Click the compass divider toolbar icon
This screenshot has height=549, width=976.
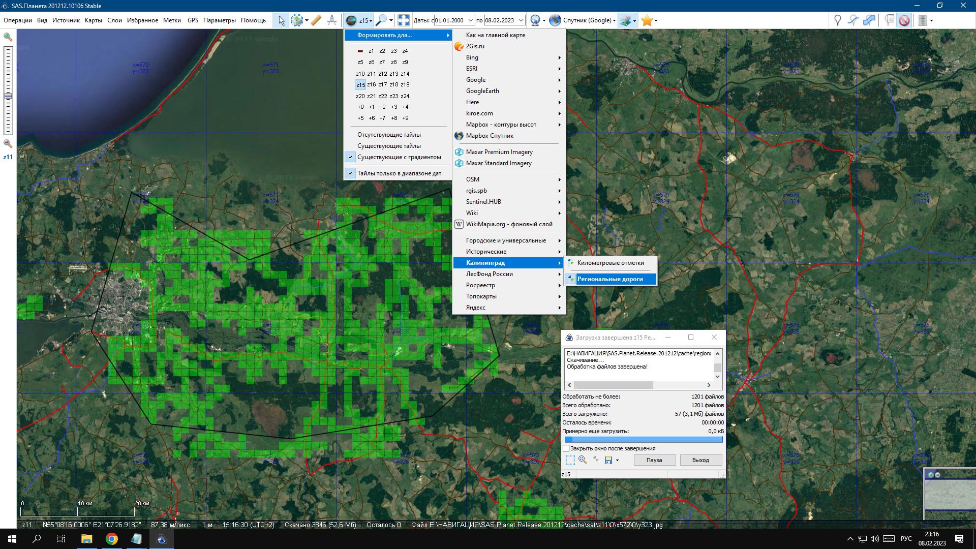point(332,20)
